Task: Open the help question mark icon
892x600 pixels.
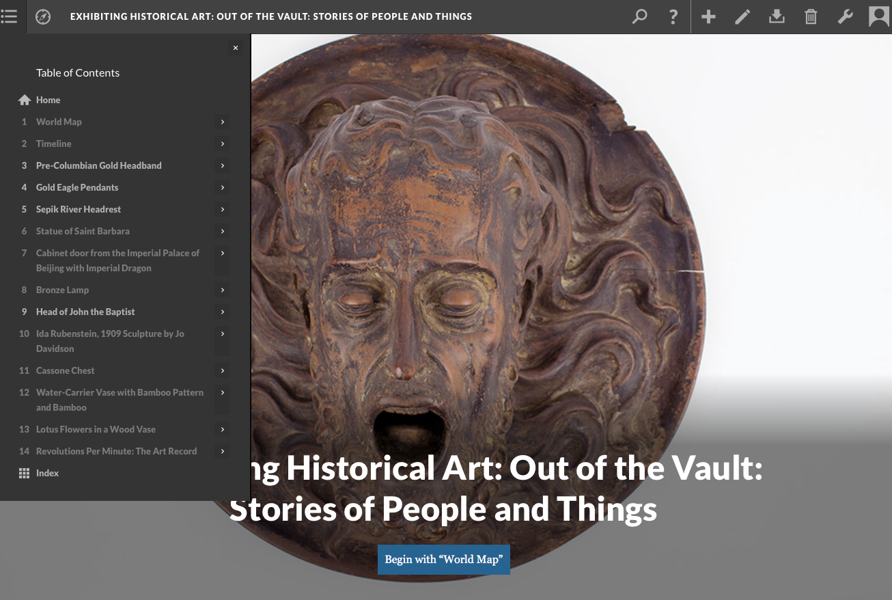Action: [x=673, y=16]
